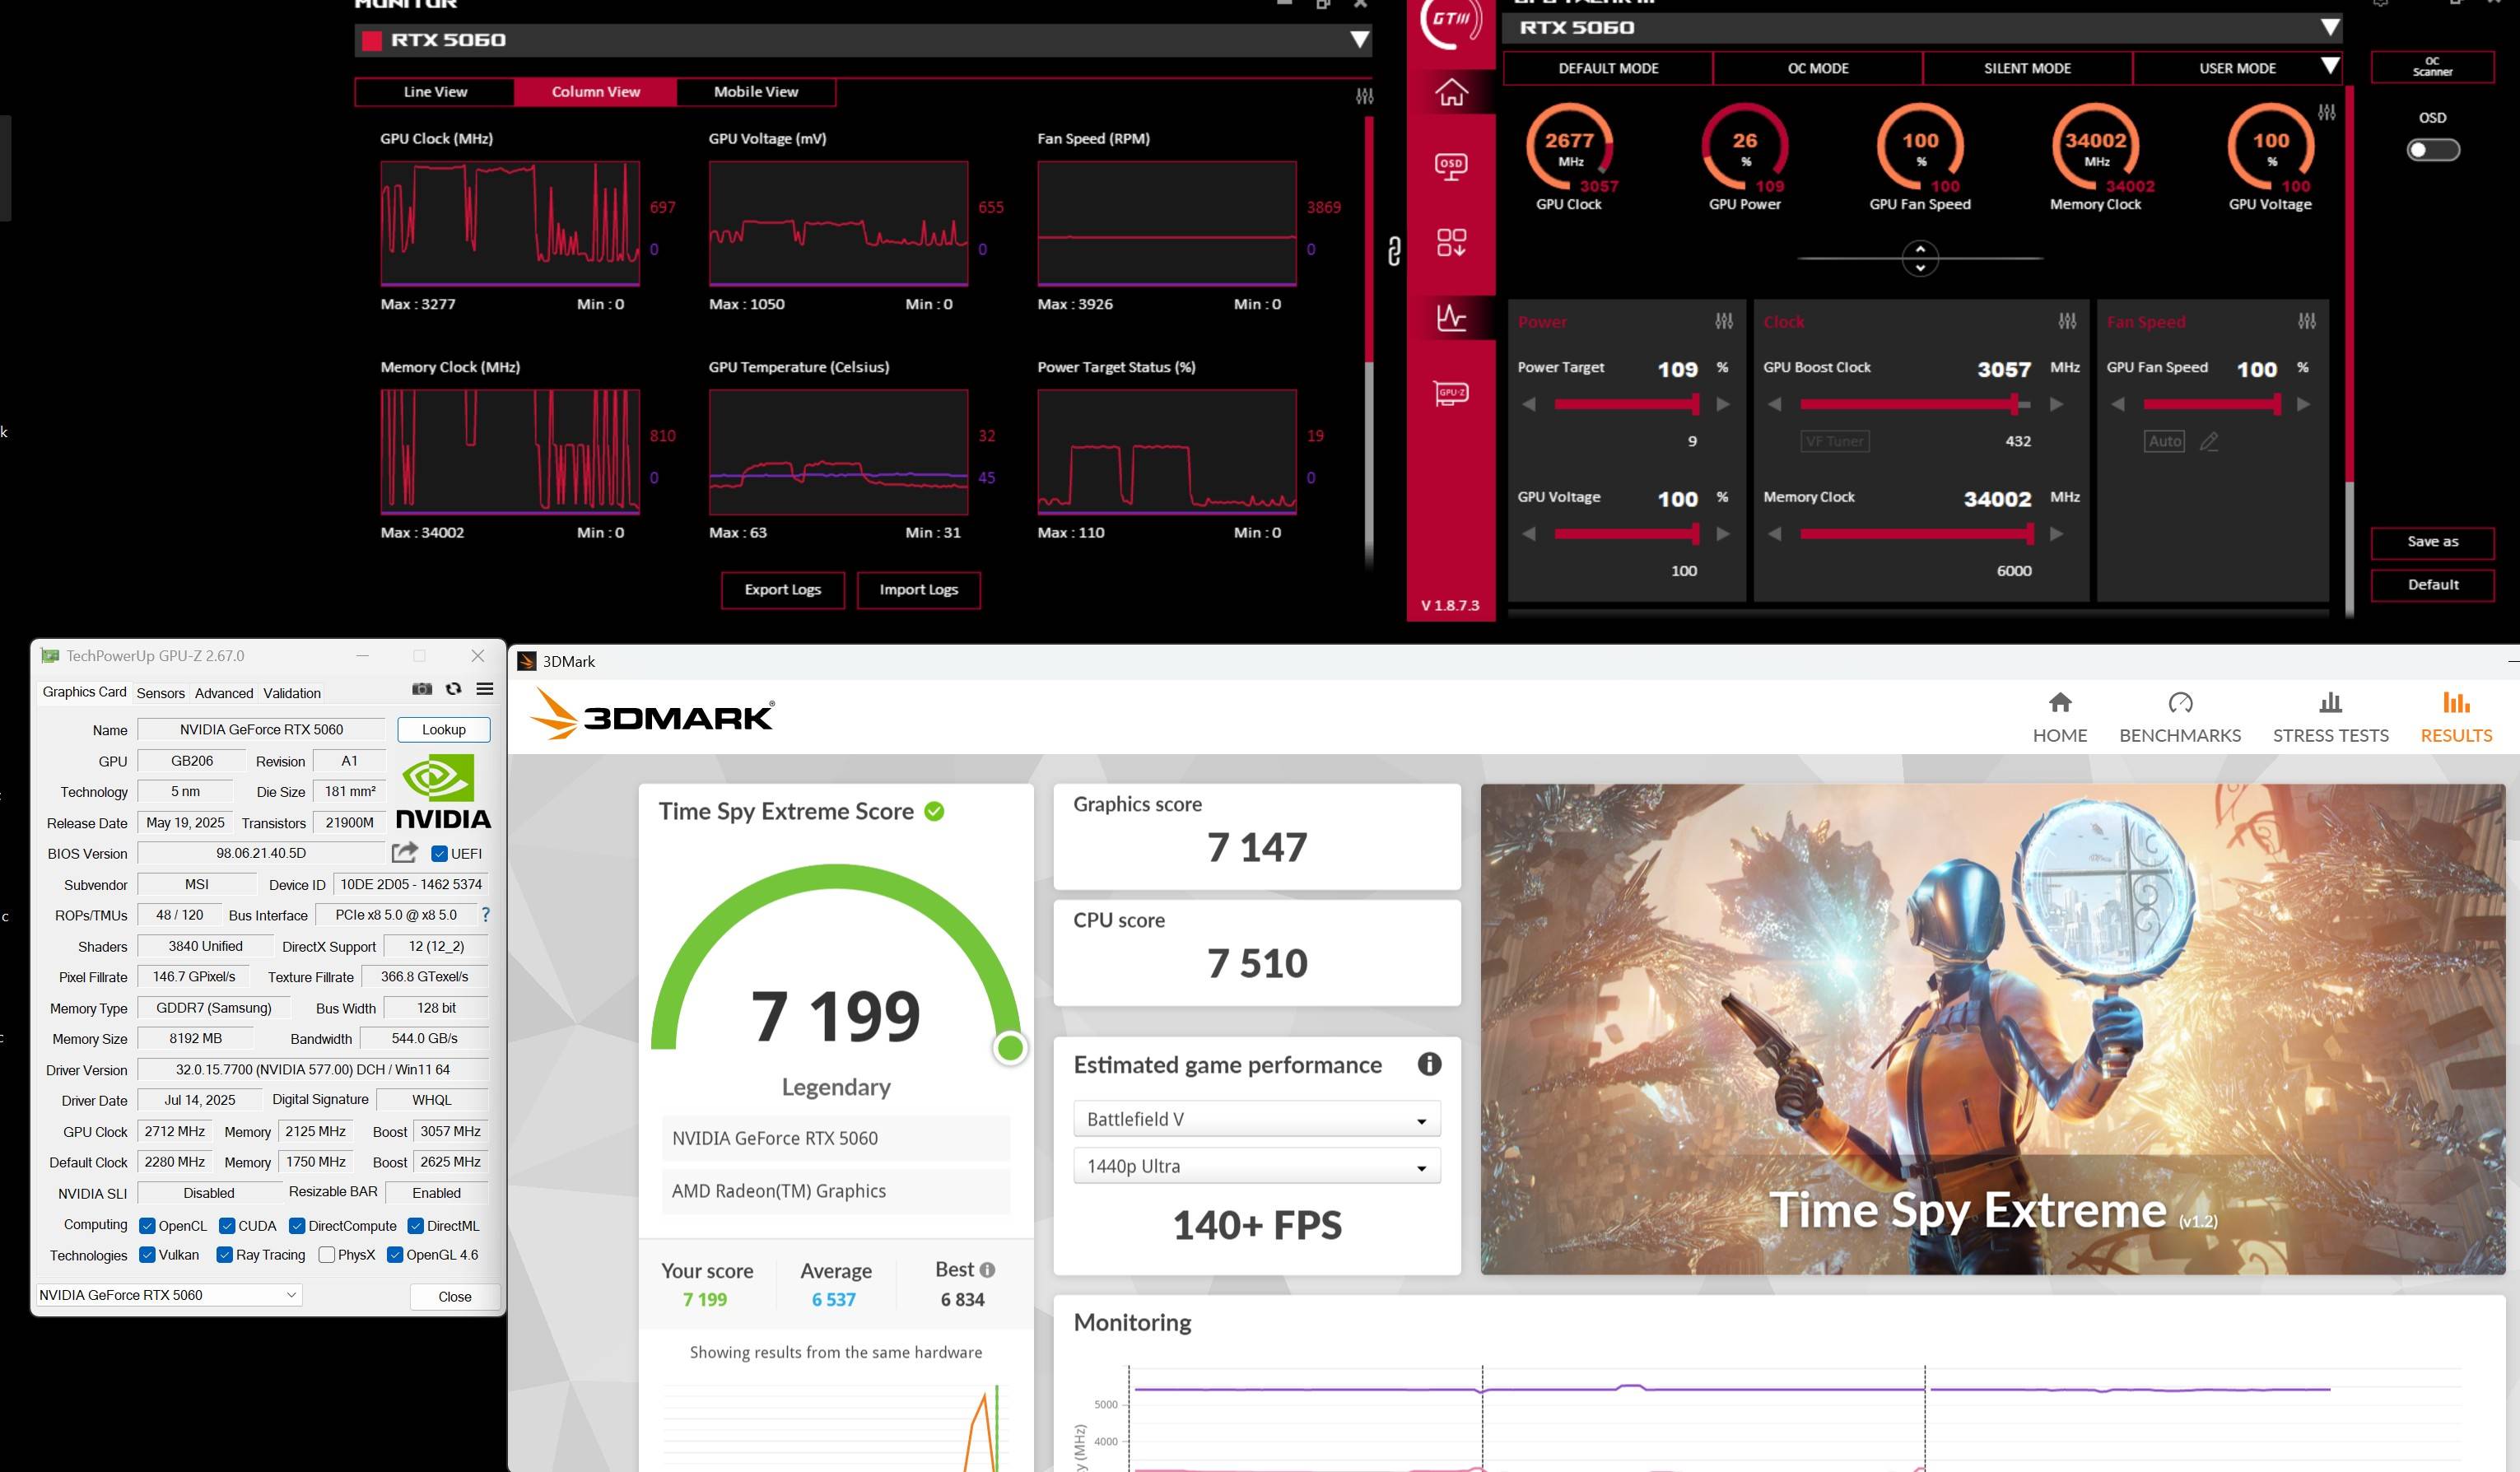Viewport: 2520px width, 1472px height.
Task: Decrease GPU Boost Clock with left arrow
Action: pyautogui.click(x=1774, y=404)
